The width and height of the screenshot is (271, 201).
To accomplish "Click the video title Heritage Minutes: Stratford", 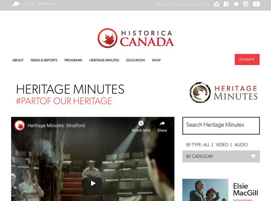I will point(56,126).
